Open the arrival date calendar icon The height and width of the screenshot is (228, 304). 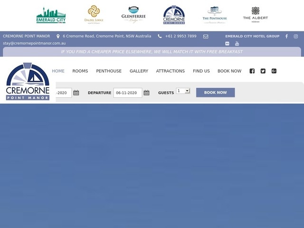coord(76,93)
